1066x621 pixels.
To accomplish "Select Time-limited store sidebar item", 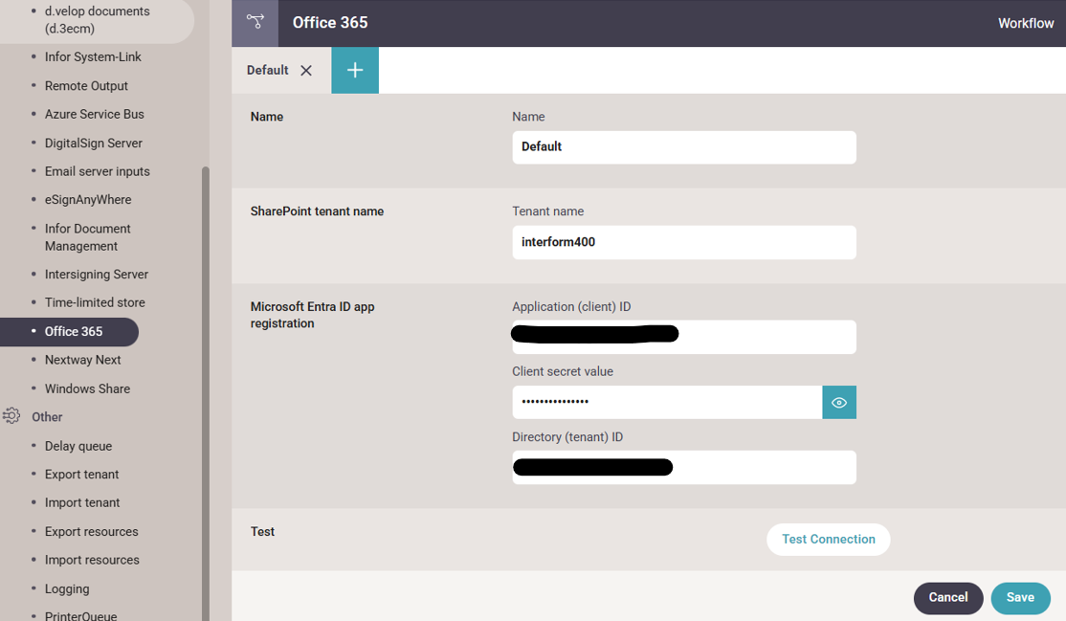I will click(x=95, y=302).
